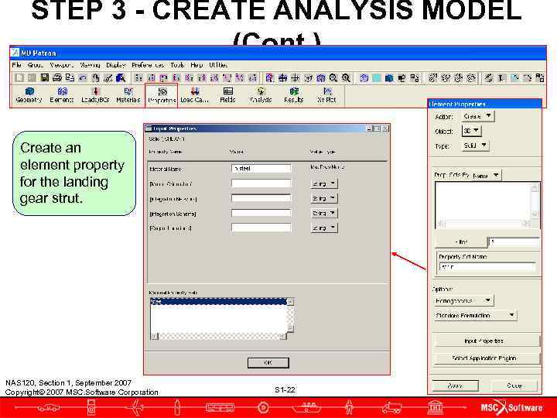Open the Properties application
The height and width of the screenshot is (418, 557).
tap(162, 95)
